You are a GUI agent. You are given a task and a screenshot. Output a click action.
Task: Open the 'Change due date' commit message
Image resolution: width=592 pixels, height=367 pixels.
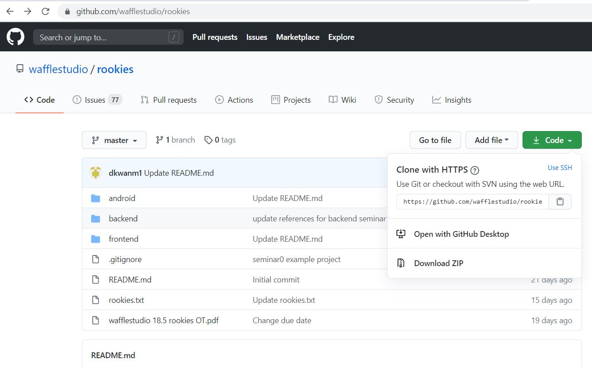coord(282,321)
